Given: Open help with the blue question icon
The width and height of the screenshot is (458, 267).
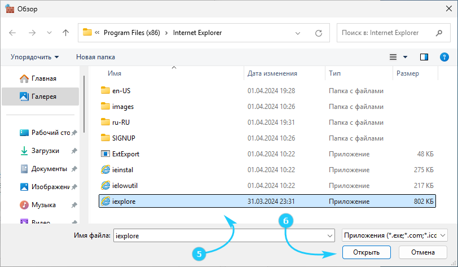Looking at the screenshot, I should [x=444, y=57].
